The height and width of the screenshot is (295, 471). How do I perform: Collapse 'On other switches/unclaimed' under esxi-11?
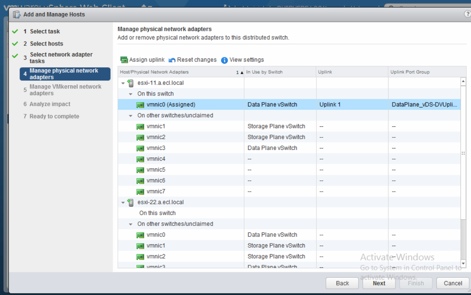[130, 116]
